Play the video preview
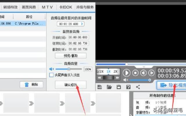This screenshot has width=186, height=116. [x=127, y=73]
